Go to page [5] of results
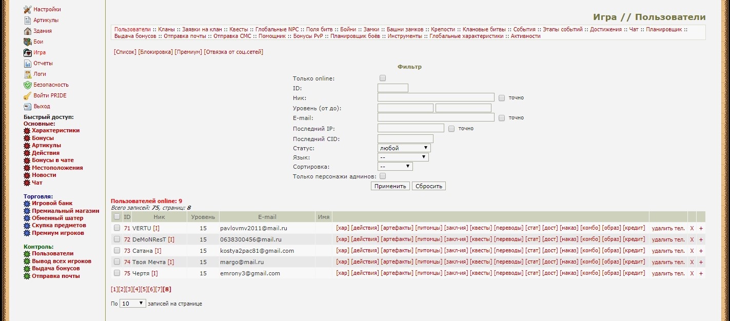The image size is (730, 321). (x=144, y=289)
